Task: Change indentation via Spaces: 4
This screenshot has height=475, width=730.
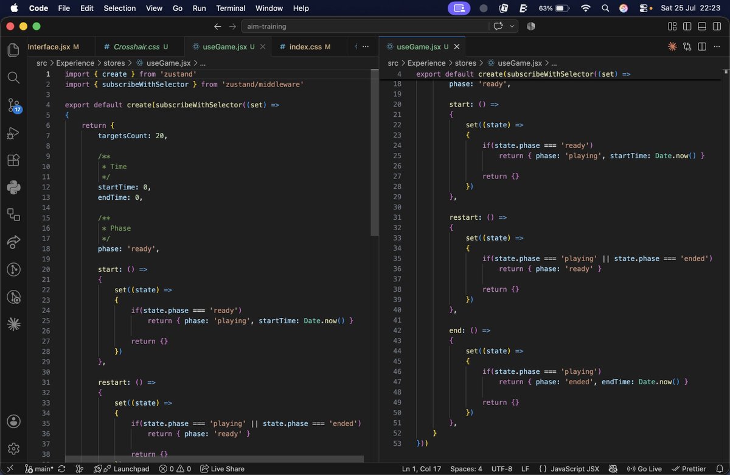Action: (467, 469)
